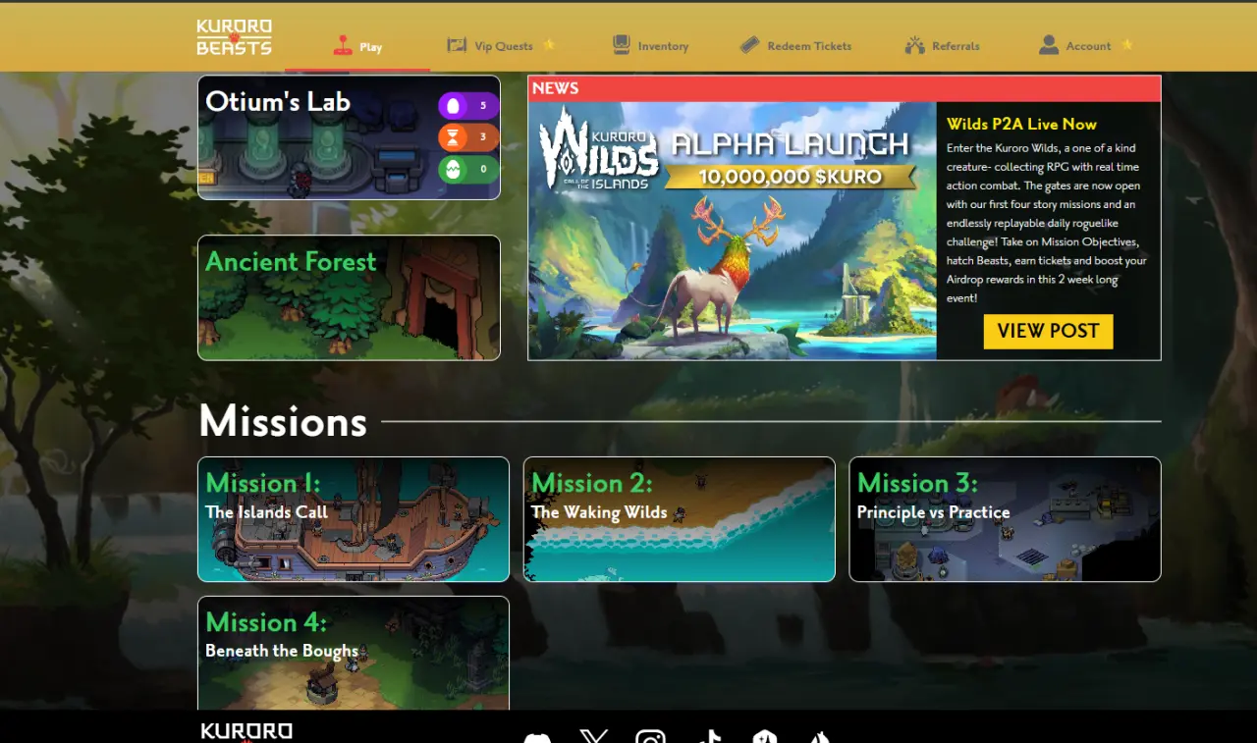Image resolution: width=1257 pixels, height=743 pixels.
Task: Enter the Otium's Lab card
Action: (x=349, y=137)
